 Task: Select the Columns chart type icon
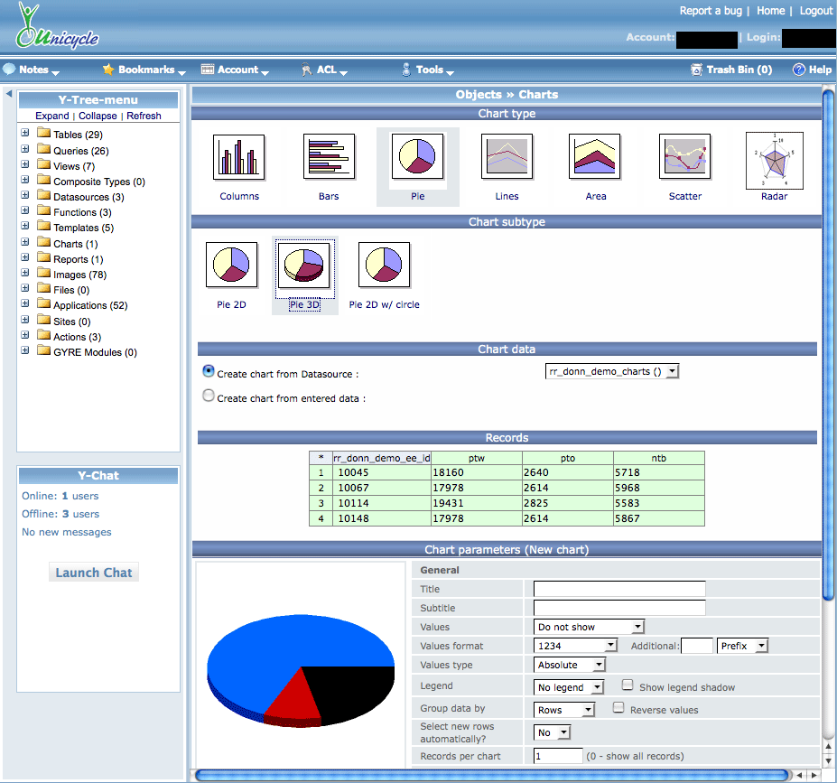click(x=239, y=157)
